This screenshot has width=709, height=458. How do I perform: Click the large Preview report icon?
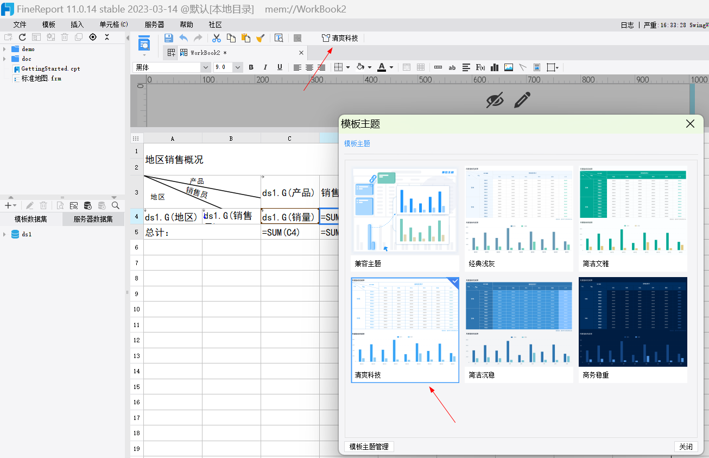[144, 43]
